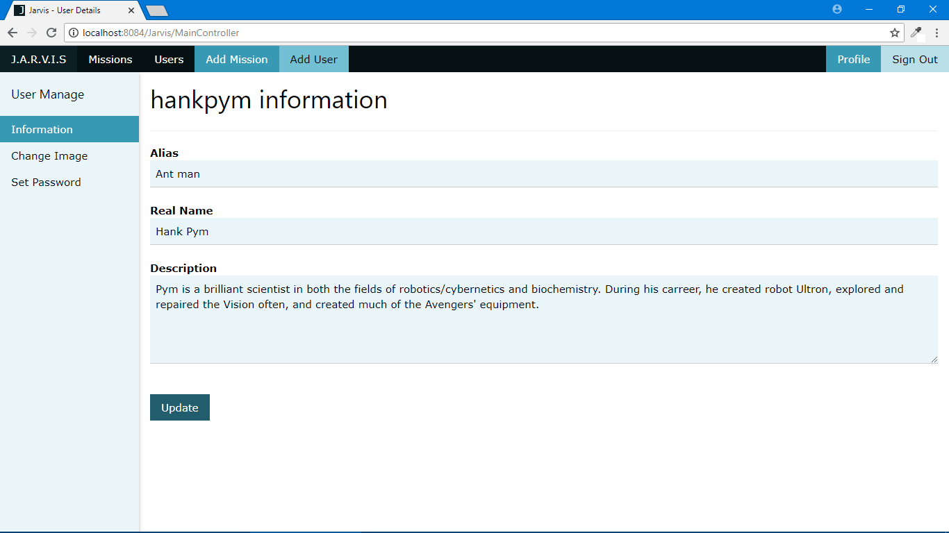Click the Jarvis favicon on the tab
This screenshot has height=533, width=949.
[x=19, y=10]
